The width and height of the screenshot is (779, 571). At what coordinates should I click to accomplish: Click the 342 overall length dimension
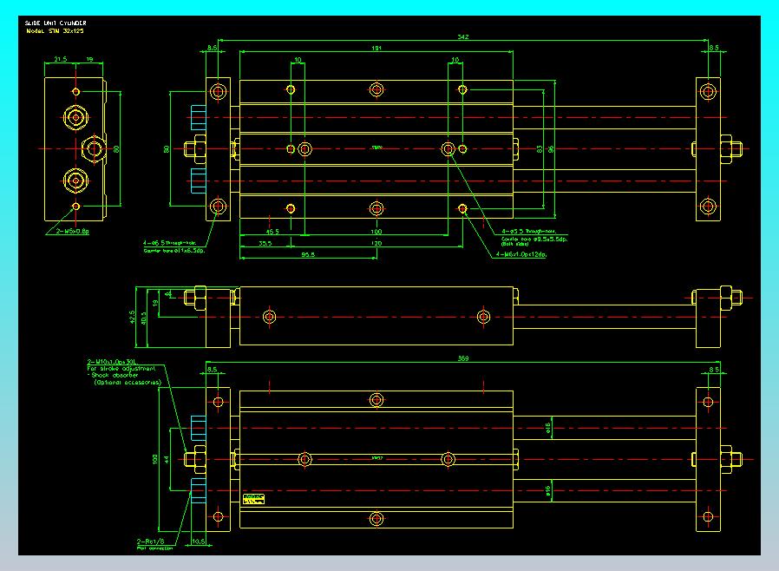(463, 36)
